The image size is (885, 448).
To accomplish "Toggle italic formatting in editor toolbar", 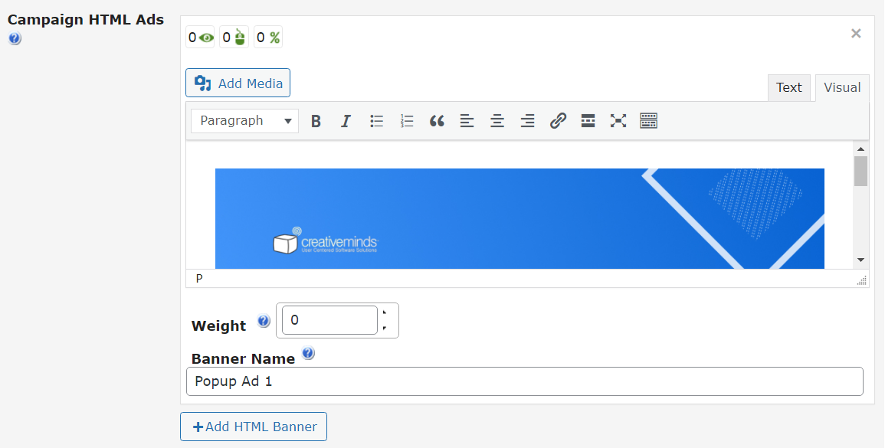I will coord(346,121).
